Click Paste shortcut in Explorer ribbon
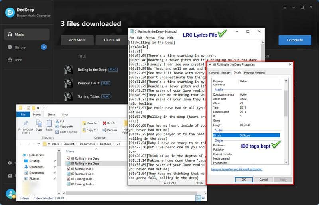 tap(67, 132)
